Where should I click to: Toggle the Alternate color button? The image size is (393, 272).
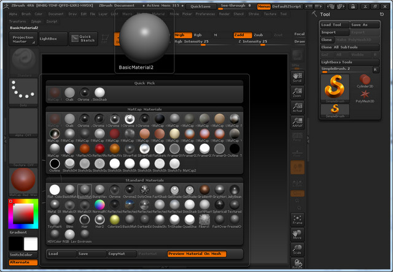(23, 262)
